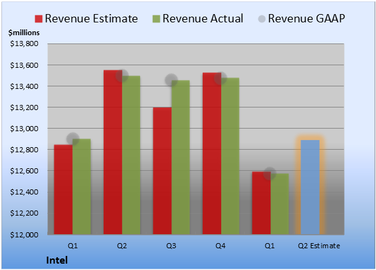Click the '$millions' axis unit label

pos(24,33)
